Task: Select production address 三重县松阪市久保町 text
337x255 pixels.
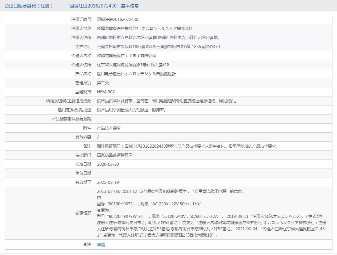Action: point(115,47)
